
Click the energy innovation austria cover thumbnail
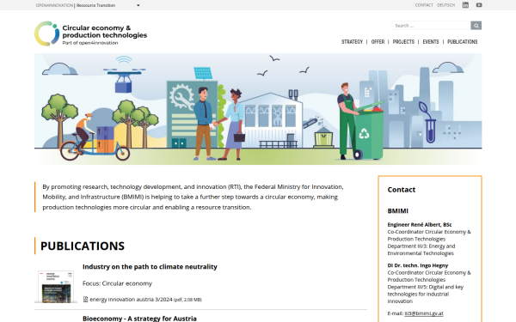click(56, 287)
